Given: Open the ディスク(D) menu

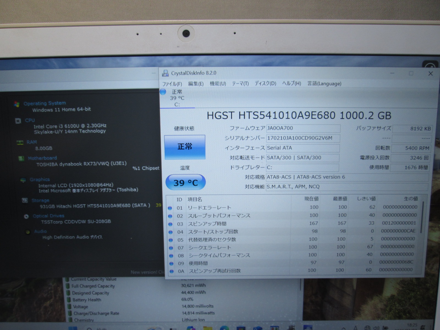Looking at the screenshot, I should [x=265, y=84].
